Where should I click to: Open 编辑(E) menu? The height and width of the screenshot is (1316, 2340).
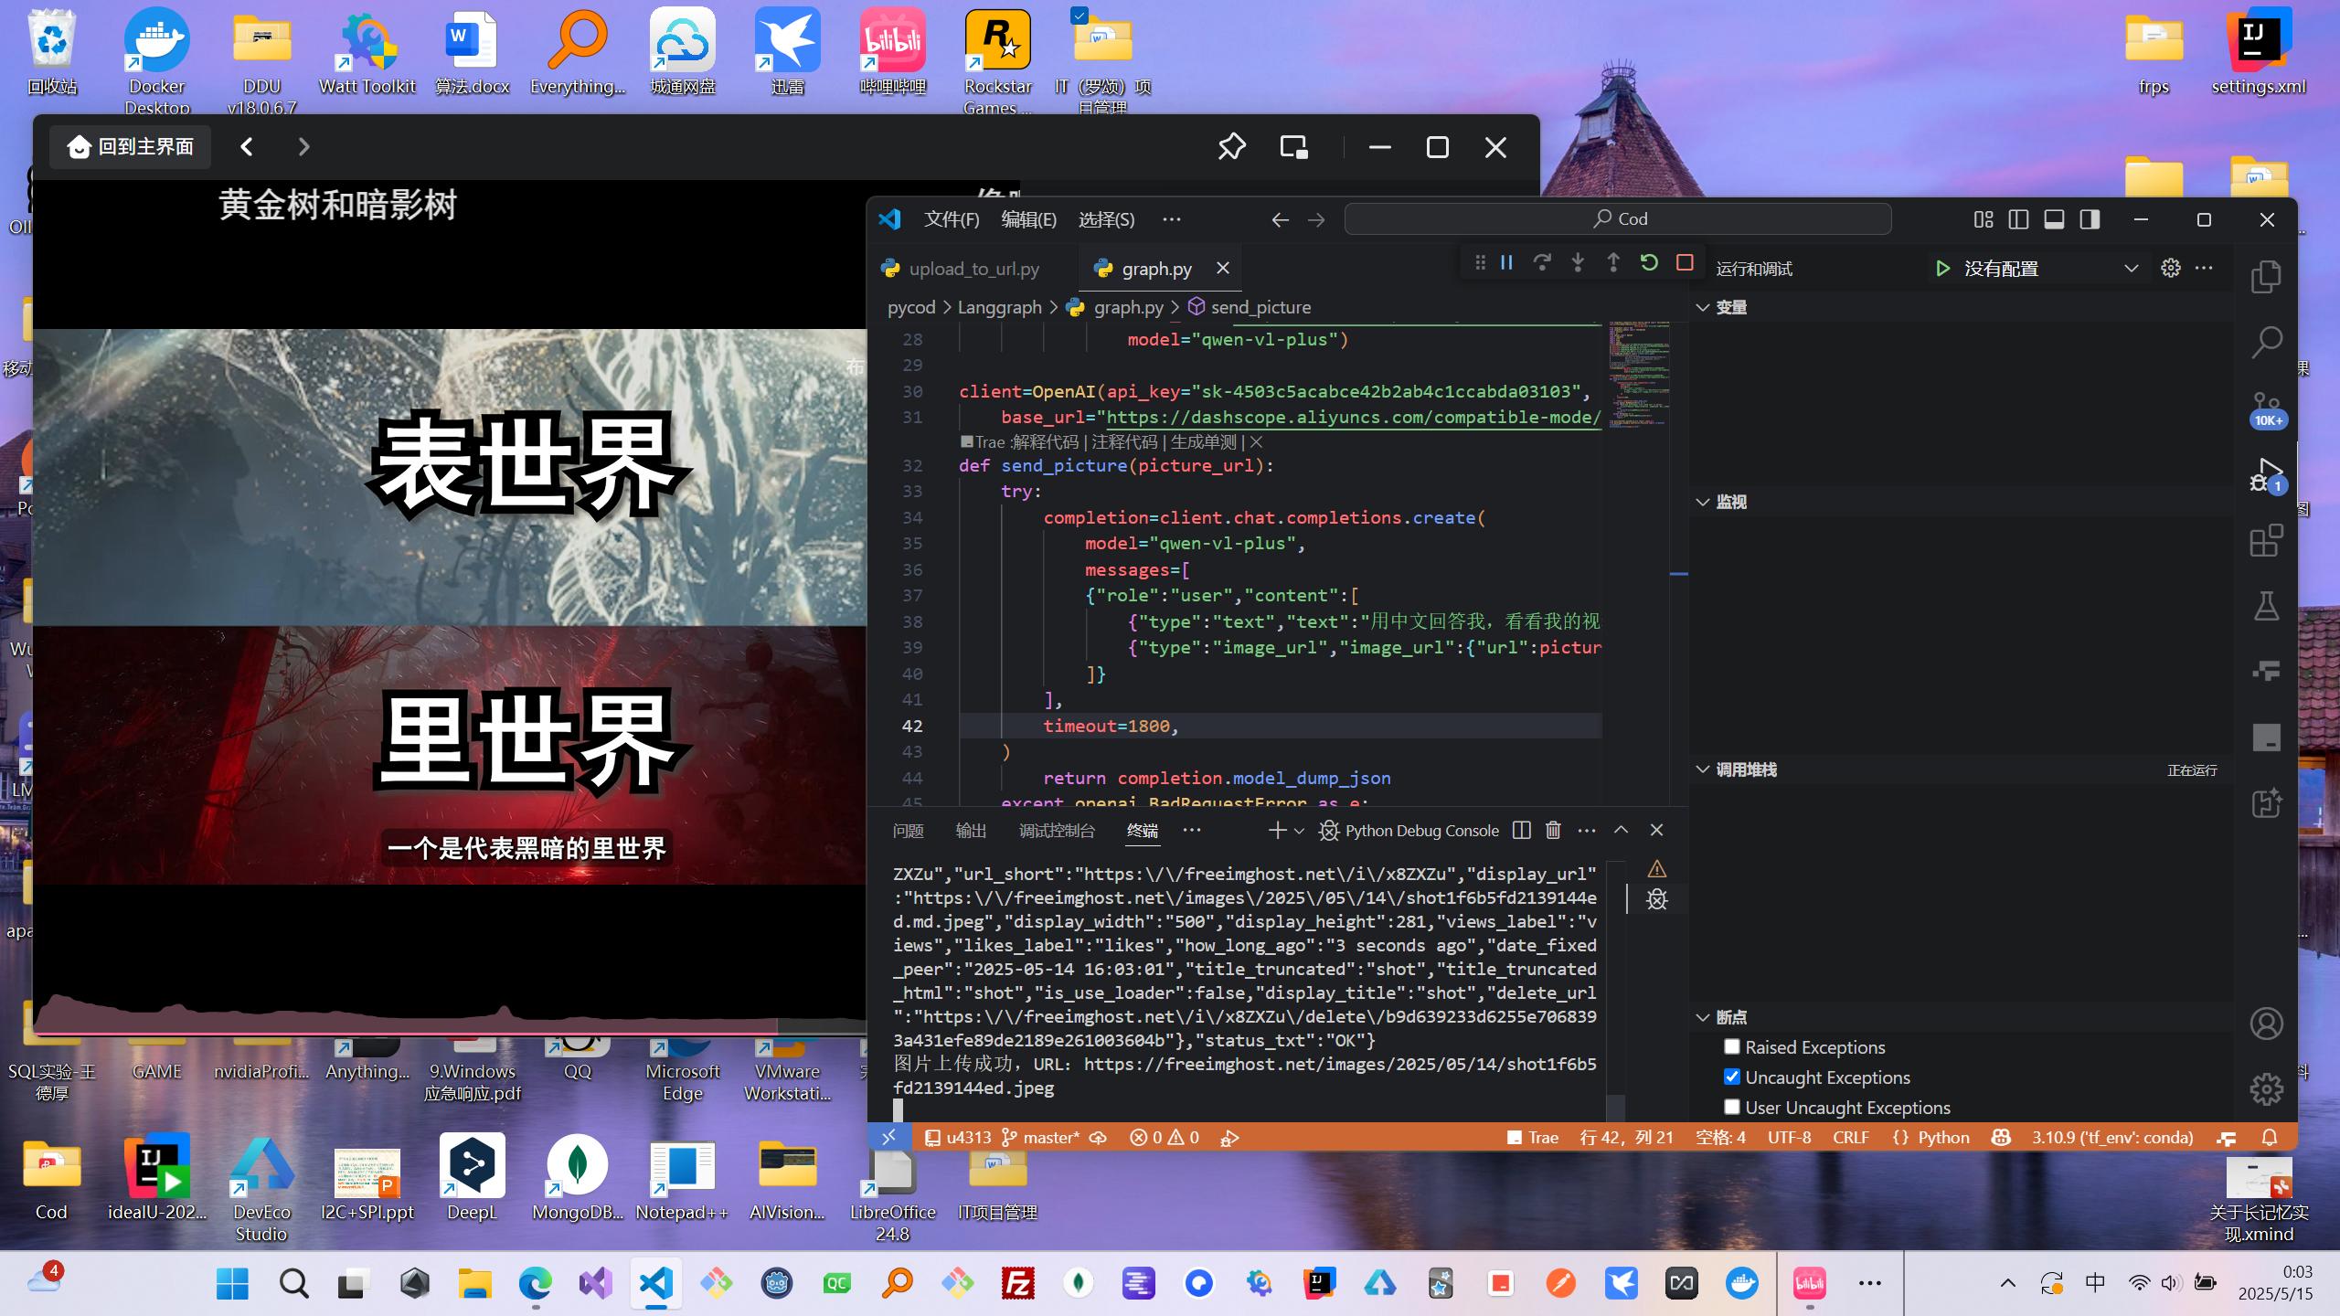(x=1028, y=219)
